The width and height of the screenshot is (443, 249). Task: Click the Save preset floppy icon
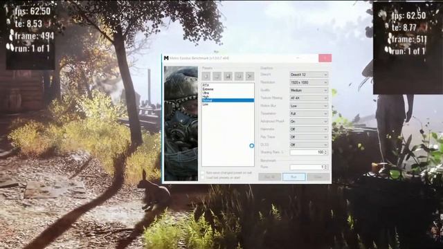[228, 76]
